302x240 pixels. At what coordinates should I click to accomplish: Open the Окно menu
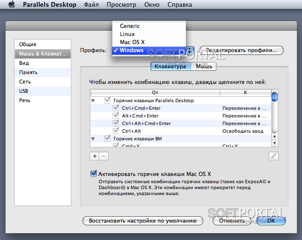(x=152, y=4)
